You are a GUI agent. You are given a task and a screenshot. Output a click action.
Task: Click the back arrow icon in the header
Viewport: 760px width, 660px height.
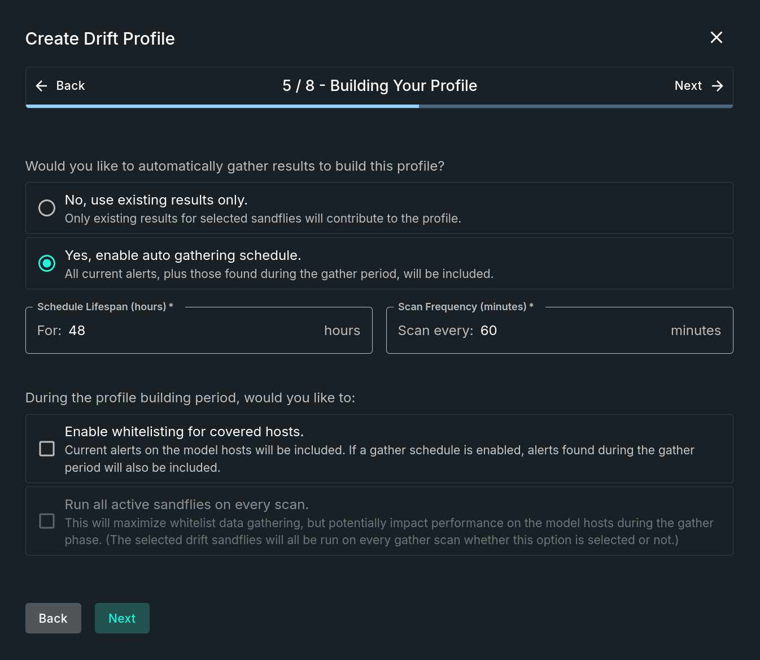[x=41, y=86]
